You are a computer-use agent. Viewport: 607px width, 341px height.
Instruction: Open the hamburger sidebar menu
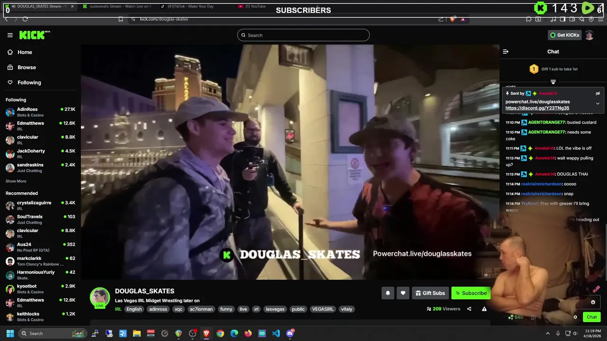[10, 35]
